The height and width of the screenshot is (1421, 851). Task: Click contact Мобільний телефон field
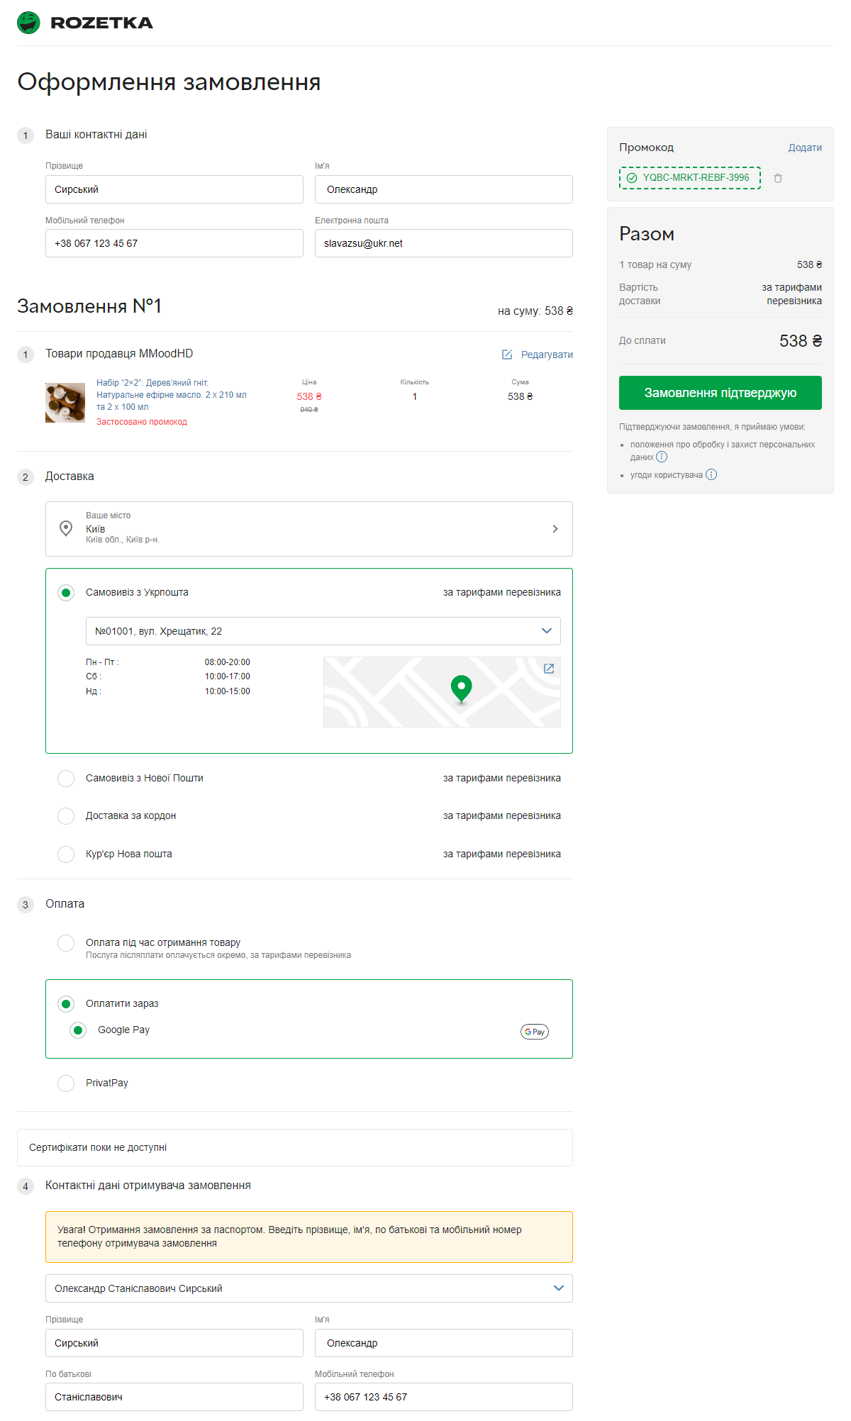[x=174, y=243]
